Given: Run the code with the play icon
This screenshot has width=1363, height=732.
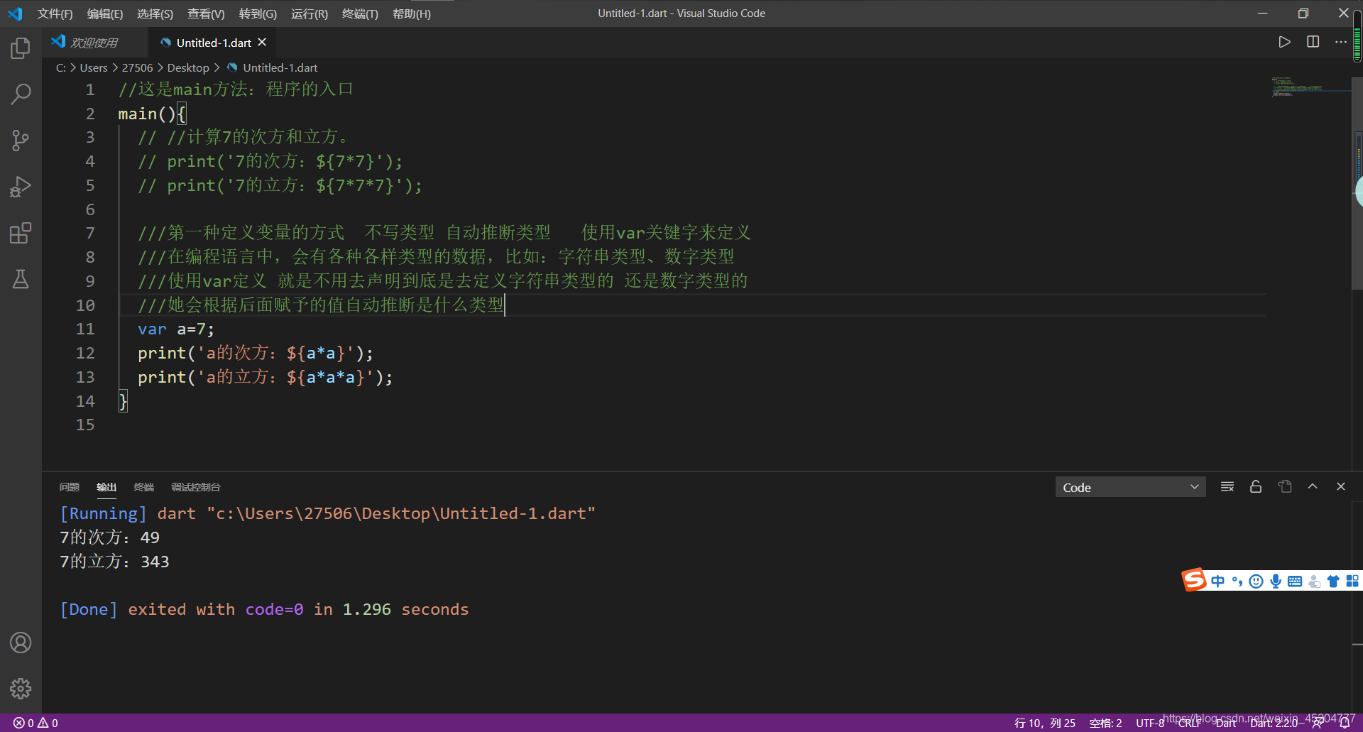Looking at the screenshot, I should click(1284, 42).
